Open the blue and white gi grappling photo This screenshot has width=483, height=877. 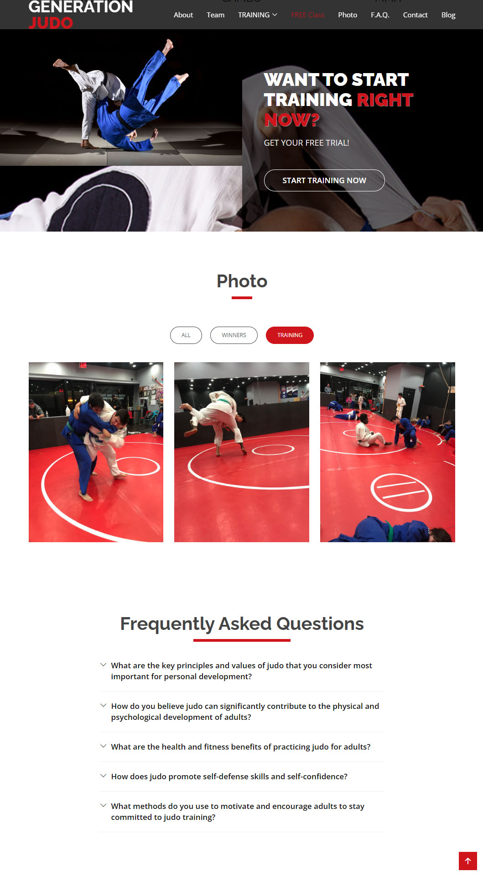coord(96,452)
